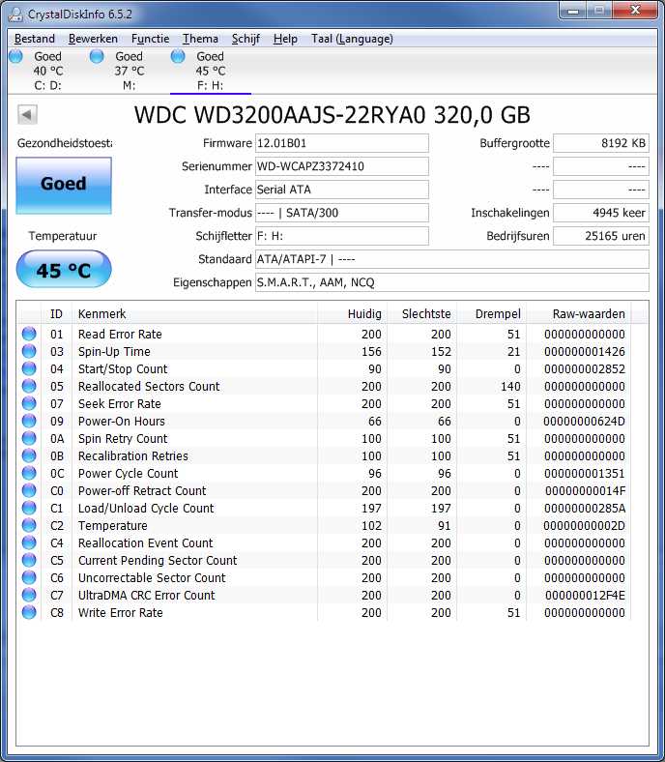665x762 pixels.
Task: Click the Firmware field 12.01B01
Action: coord(342,143)
